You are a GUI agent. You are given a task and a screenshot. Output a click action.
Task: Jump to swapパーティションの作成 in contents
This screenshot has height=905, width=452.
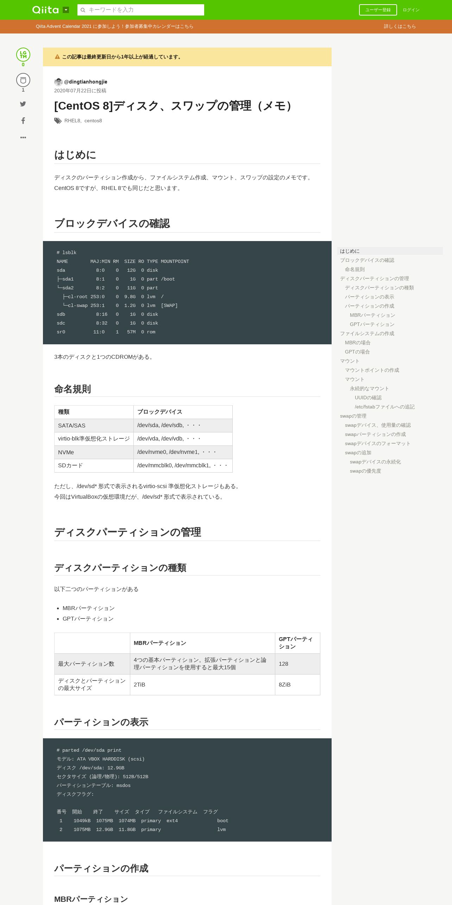tap(375, 434)
